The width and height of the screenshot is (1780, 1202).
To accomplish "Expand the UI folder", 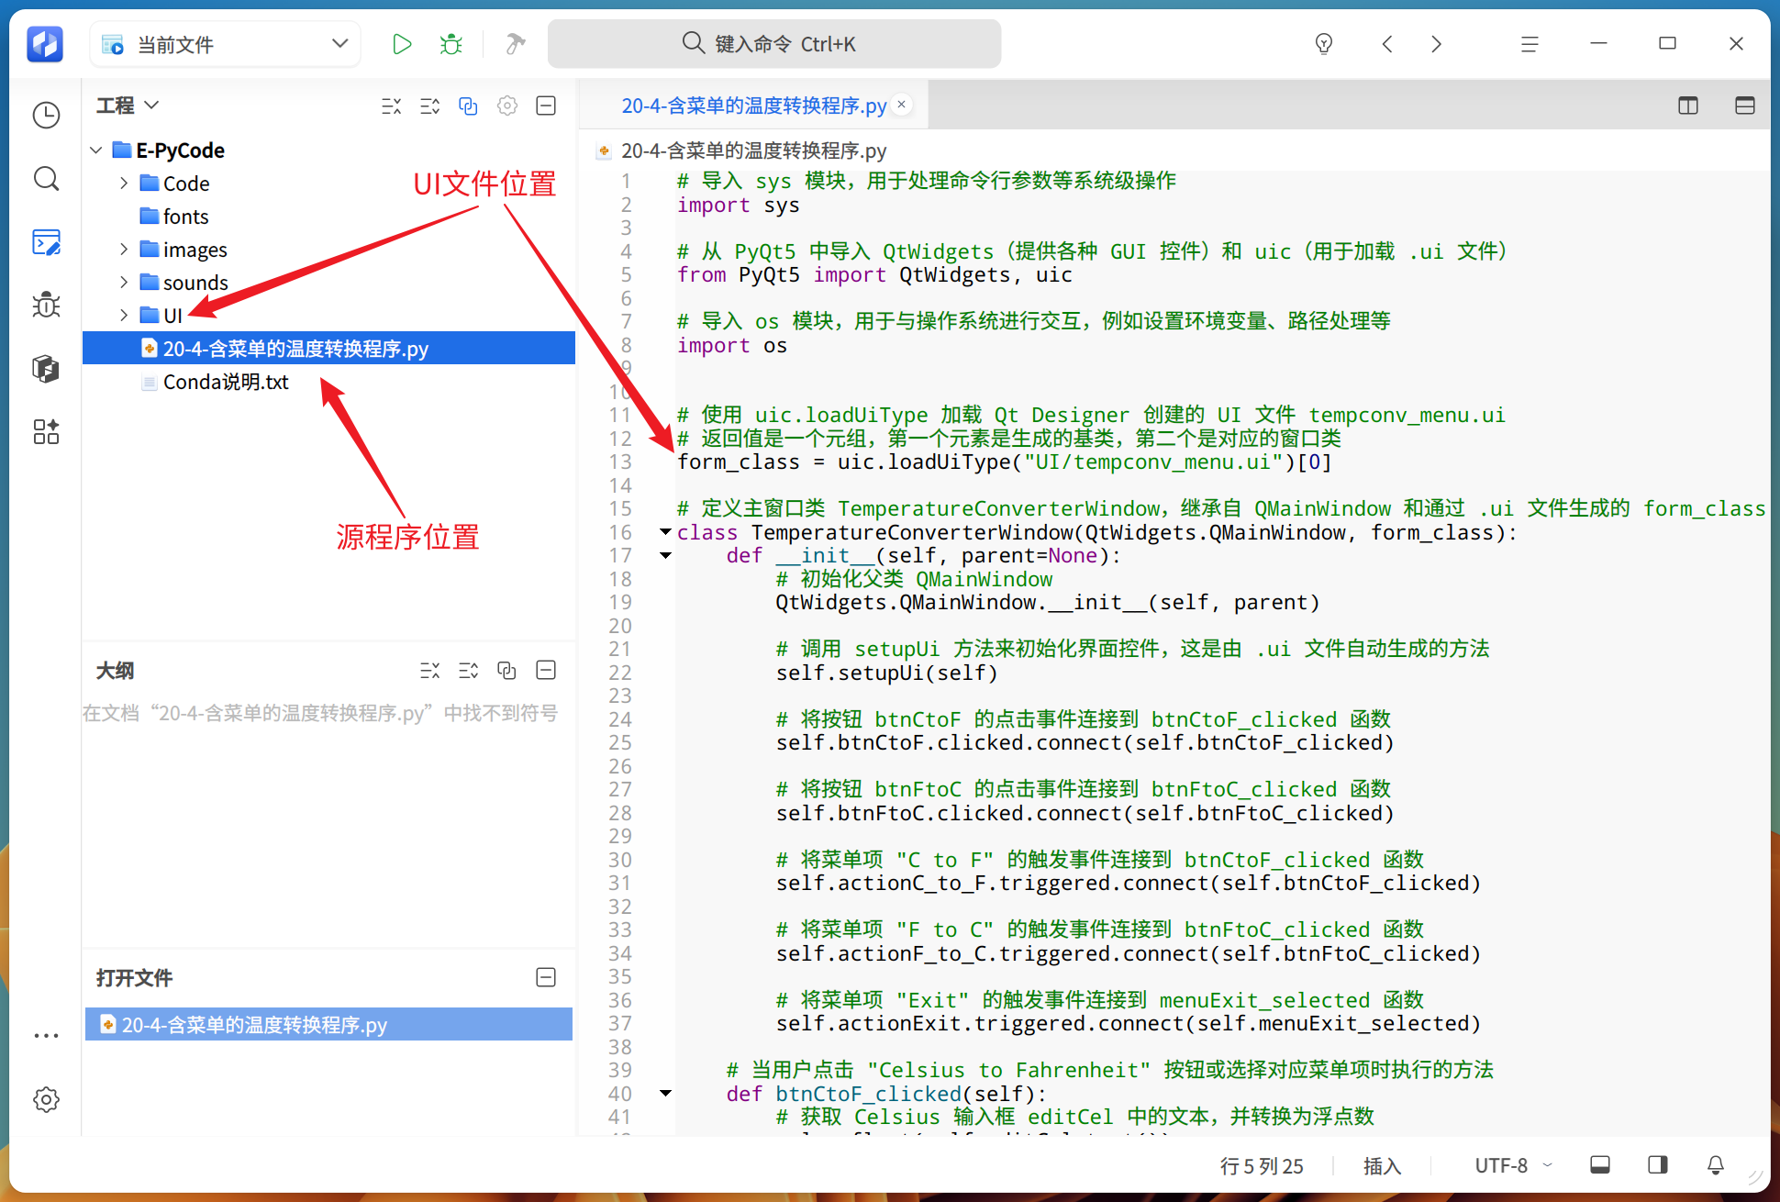I will pyautogui.click(x=124, y=316).
